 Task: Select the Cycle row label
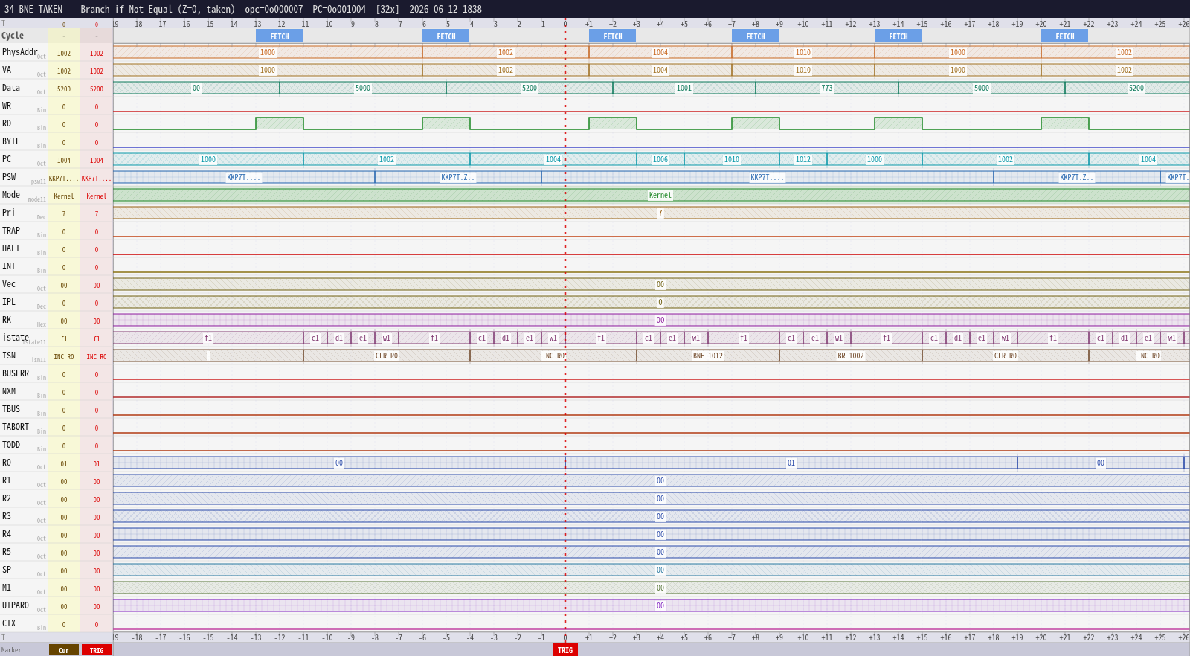click(13, 36)
